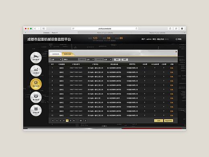The width and height of the screenshot is (209, 157).
Task: Open the orange detail link in row 6
Action: (x=172, y=89)
